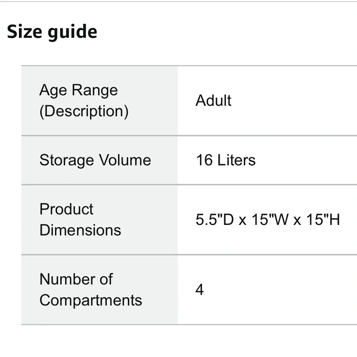This screenshot has width=357, height=357.
Task: Click the word guide in the heading
Action: [x=72, y=32]
